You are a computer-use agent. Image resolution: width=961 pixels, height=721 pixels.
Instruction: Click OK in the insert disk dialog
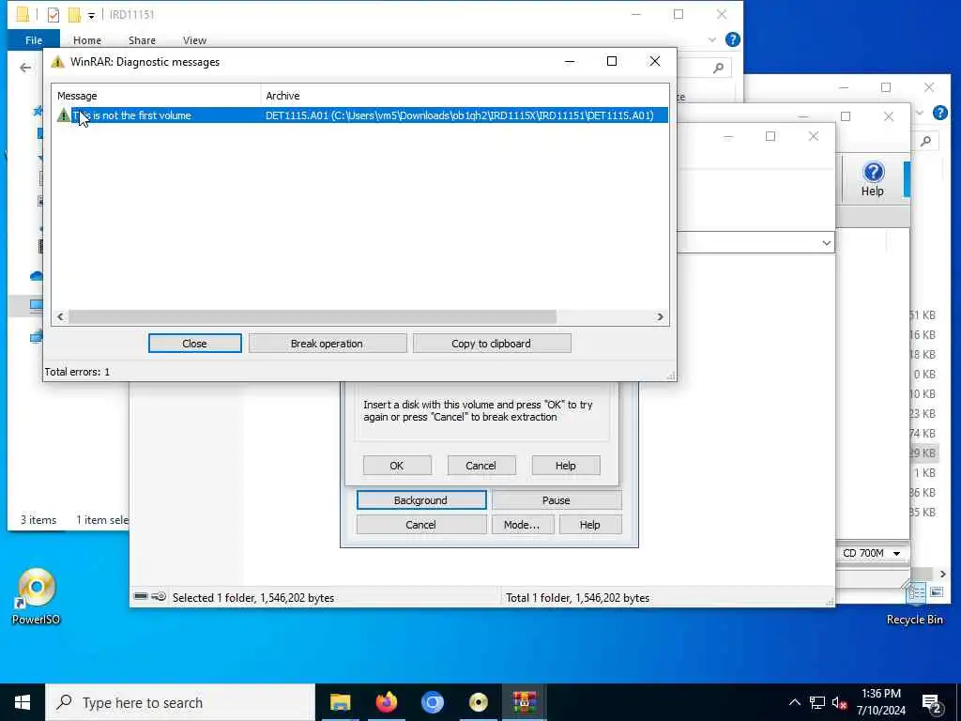tap(397, 466)
